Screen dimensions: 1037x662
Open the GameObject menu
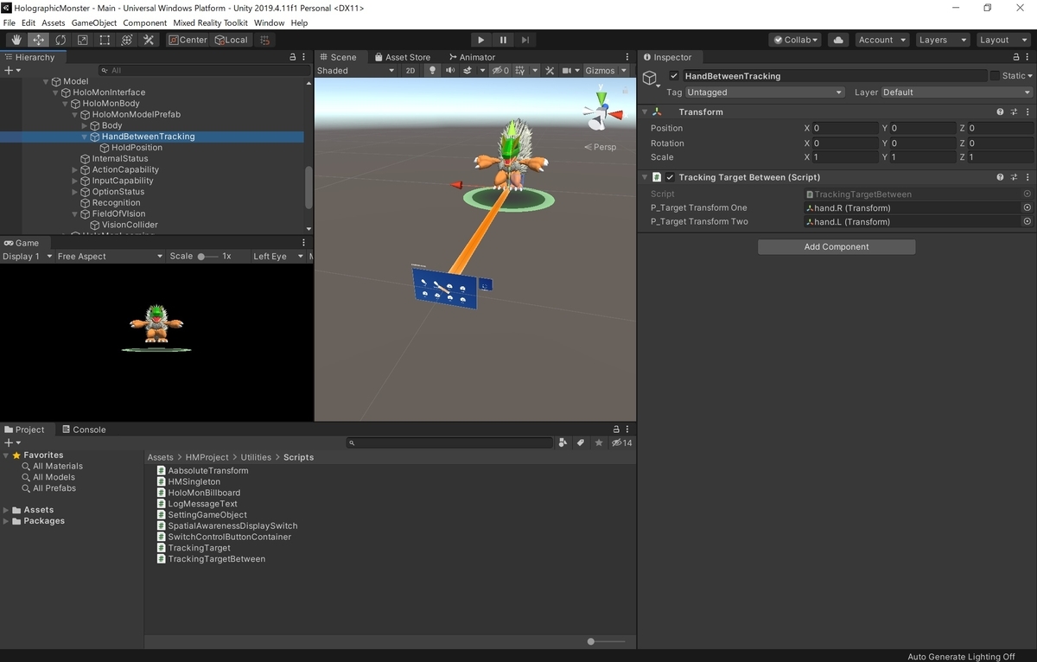[94, 22]
